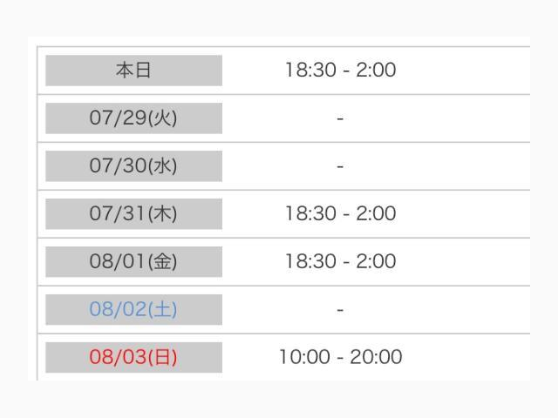Open the 07/31(木) schedule row label

(x=133, y=214)
